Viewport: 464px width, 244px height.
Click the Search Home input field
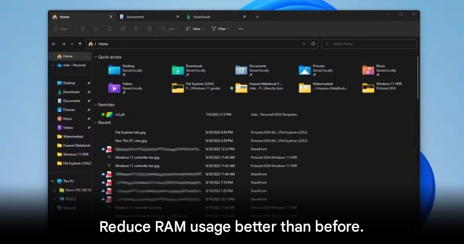tap(369, 44)
